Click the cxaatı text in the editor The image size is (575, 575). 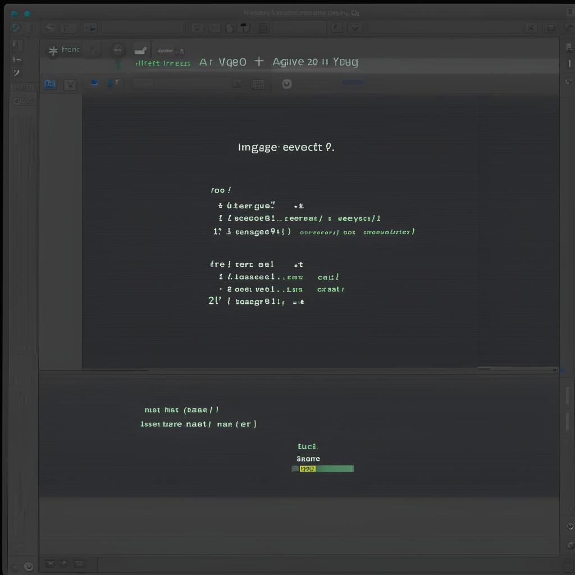pyautogui.click(x=330, y=289)
